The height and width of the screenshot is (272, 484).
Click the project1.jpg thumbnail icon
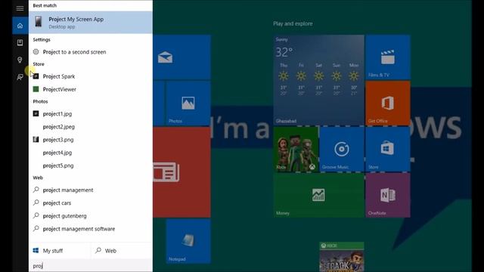36,114
